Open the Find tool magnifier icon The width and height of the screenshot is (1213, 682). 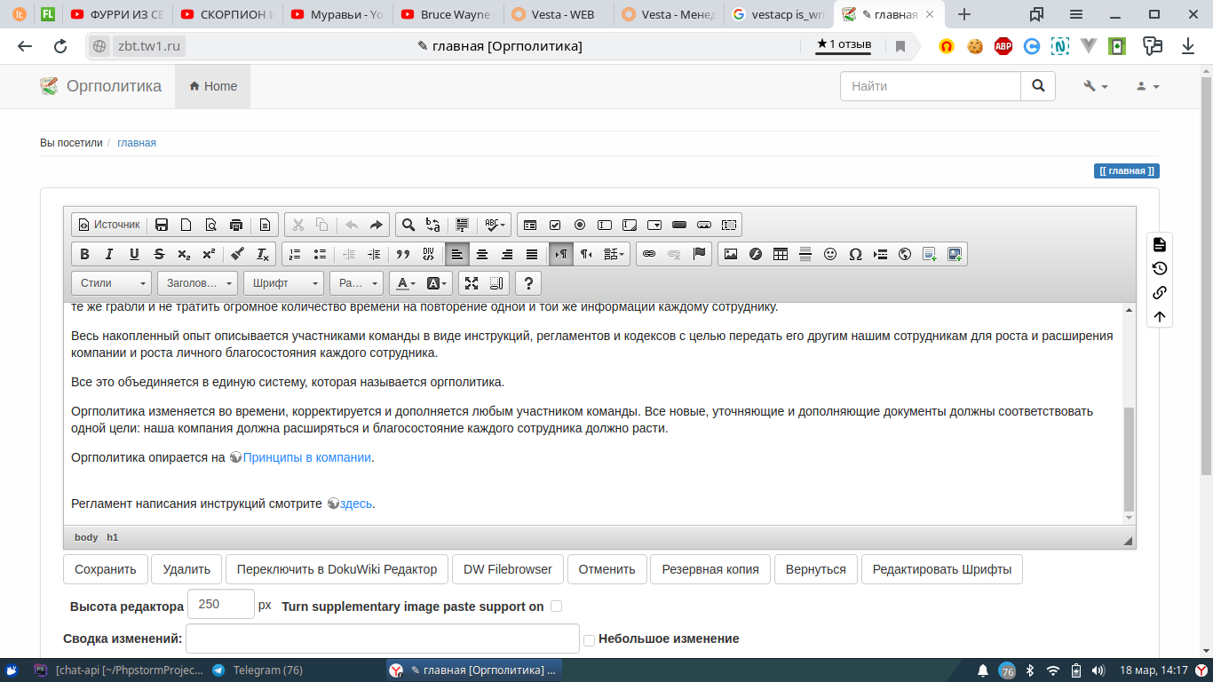pyautogui.click(x=408, y=225)
